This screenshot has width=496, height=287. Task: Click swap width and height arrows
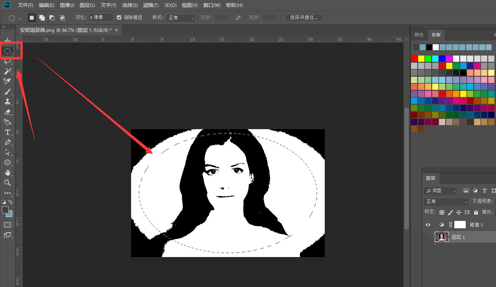(x=238, y=18)
